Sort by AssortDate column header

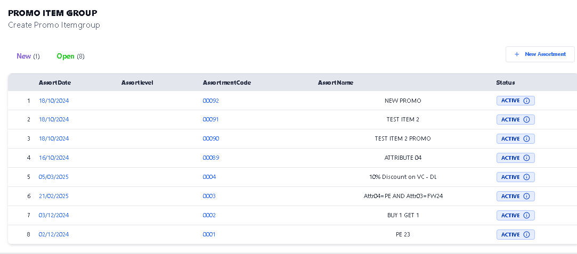55,83
